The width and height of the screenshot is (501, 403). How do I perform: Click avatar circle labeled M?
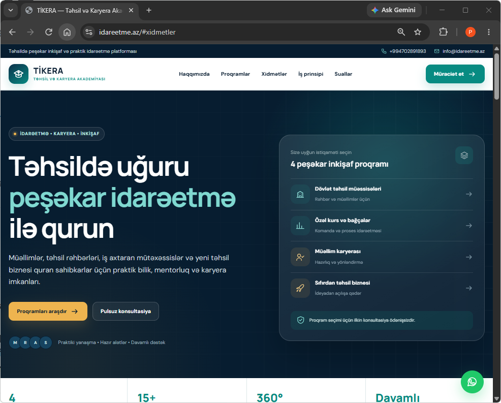(15, 343)
